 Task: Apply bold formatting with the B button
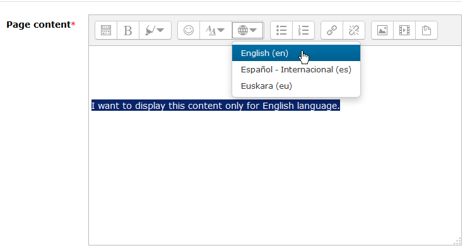128,30
